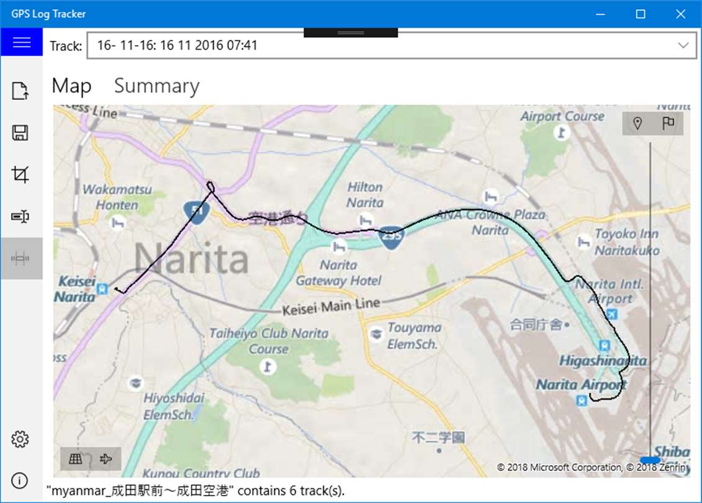702x503 pixels.
Task: Click the route 295 highway shield
Action: [x=391, y=237]
